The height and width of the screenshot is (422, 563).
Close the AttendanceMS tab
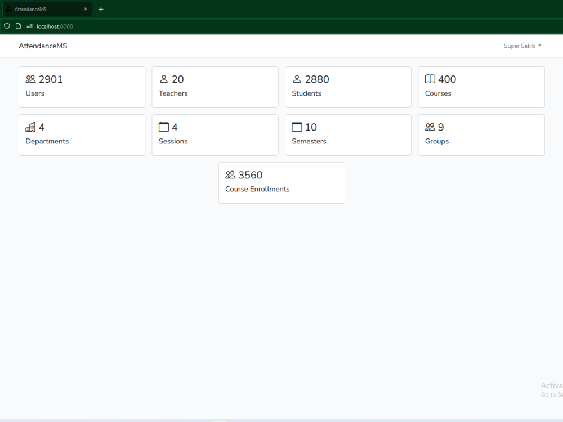click(86, 8)
